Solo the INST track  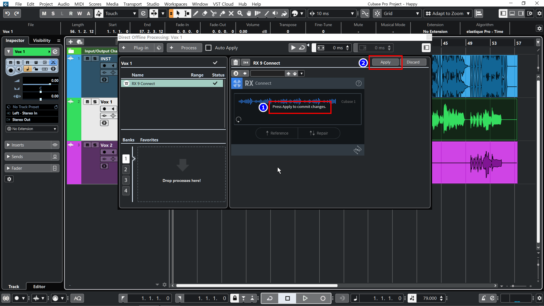(95, 59)
